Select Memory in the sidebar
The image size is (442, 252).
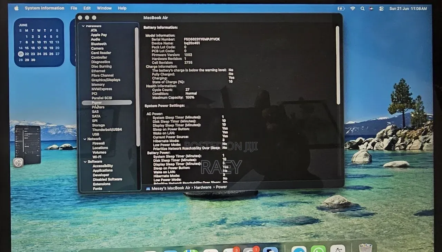[98, 84]
